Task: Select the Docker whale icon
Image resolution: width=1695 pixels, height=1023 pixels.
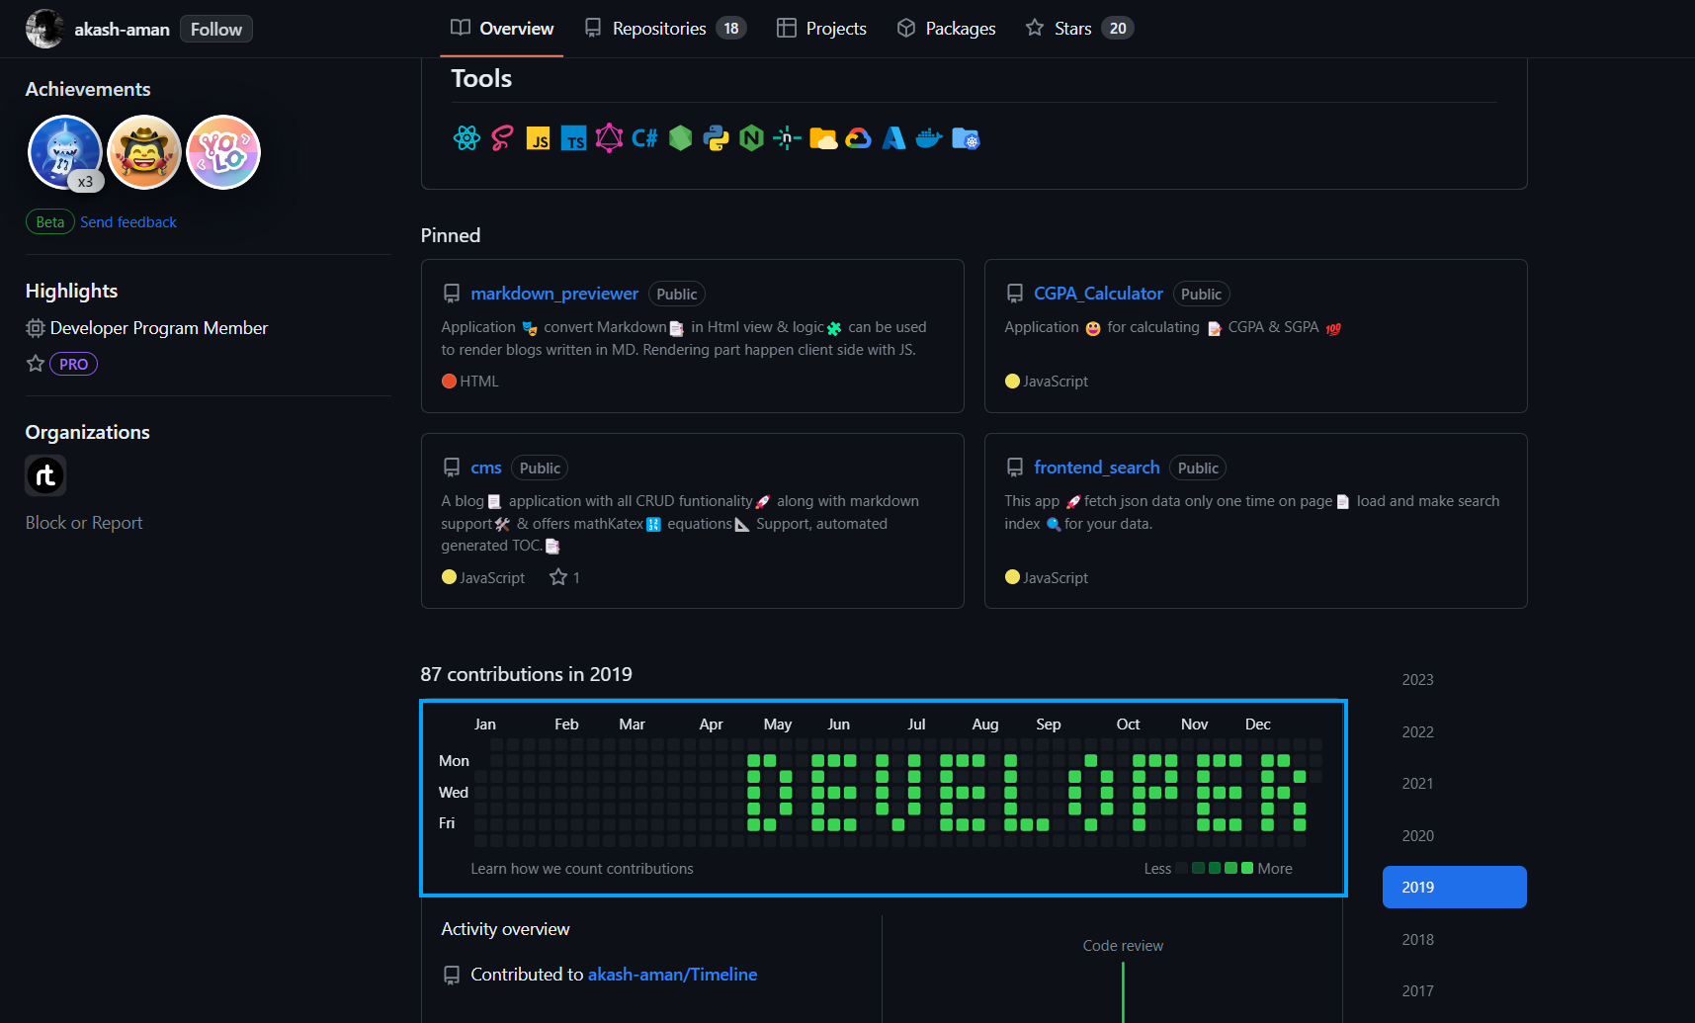Action: tap(929, 138)
